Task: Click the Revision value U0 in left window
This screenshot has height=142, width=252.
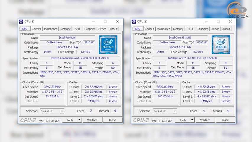Action: pos(113,68)
